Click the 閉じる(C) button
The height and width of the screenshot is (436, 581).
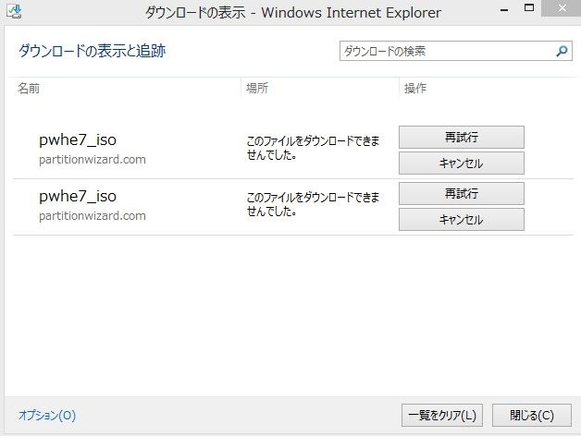coord(532,416)
